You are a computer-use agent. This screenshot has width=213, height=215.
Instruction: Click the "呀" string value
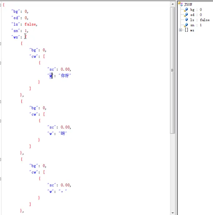coord(63,133)
